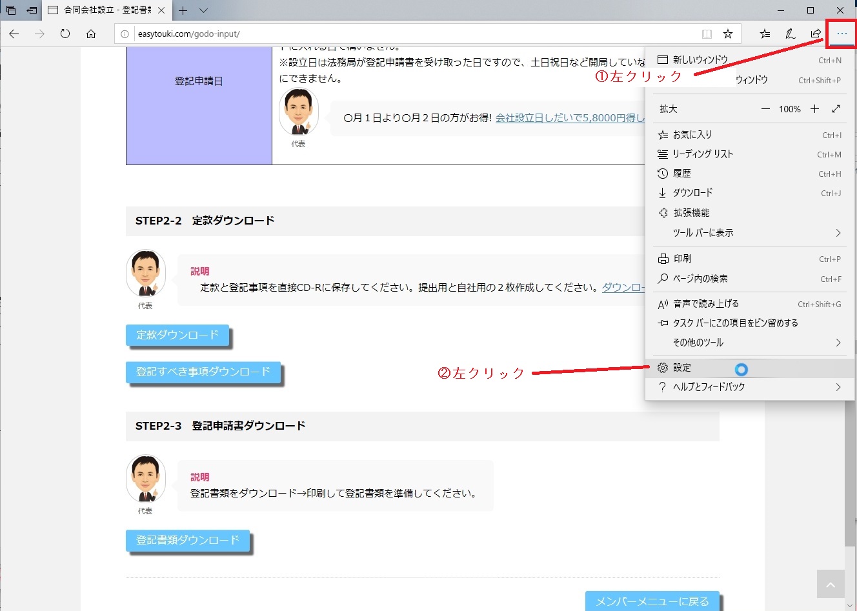Expand the その他のツール submenu
The width and height of the screenshot is (857, 611).
(x=838, y=343)
